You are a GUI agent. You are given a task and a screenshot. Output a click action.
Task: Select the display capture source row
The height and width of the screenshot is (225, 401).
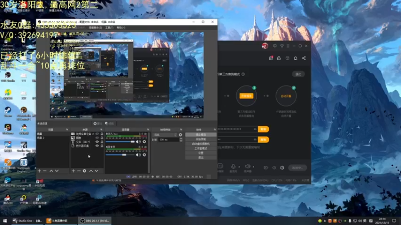tap(87, 146)
